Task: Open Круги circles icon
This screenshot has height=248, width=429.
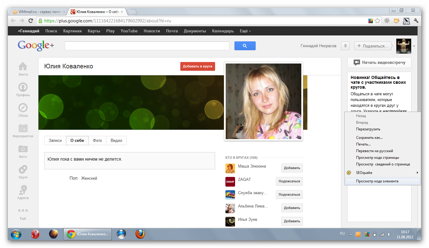Action: [23, 169]
